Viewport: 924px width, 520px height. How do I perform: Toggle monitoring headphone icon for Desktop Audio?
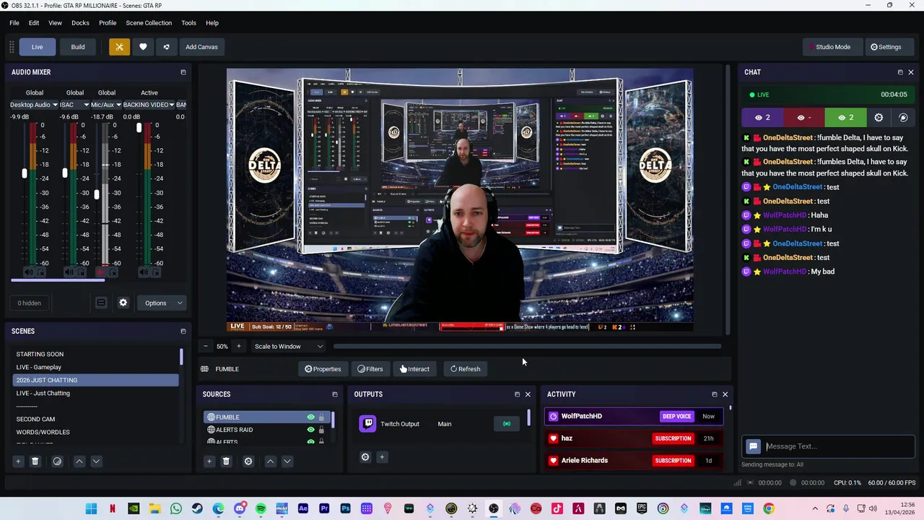point(41,272)
